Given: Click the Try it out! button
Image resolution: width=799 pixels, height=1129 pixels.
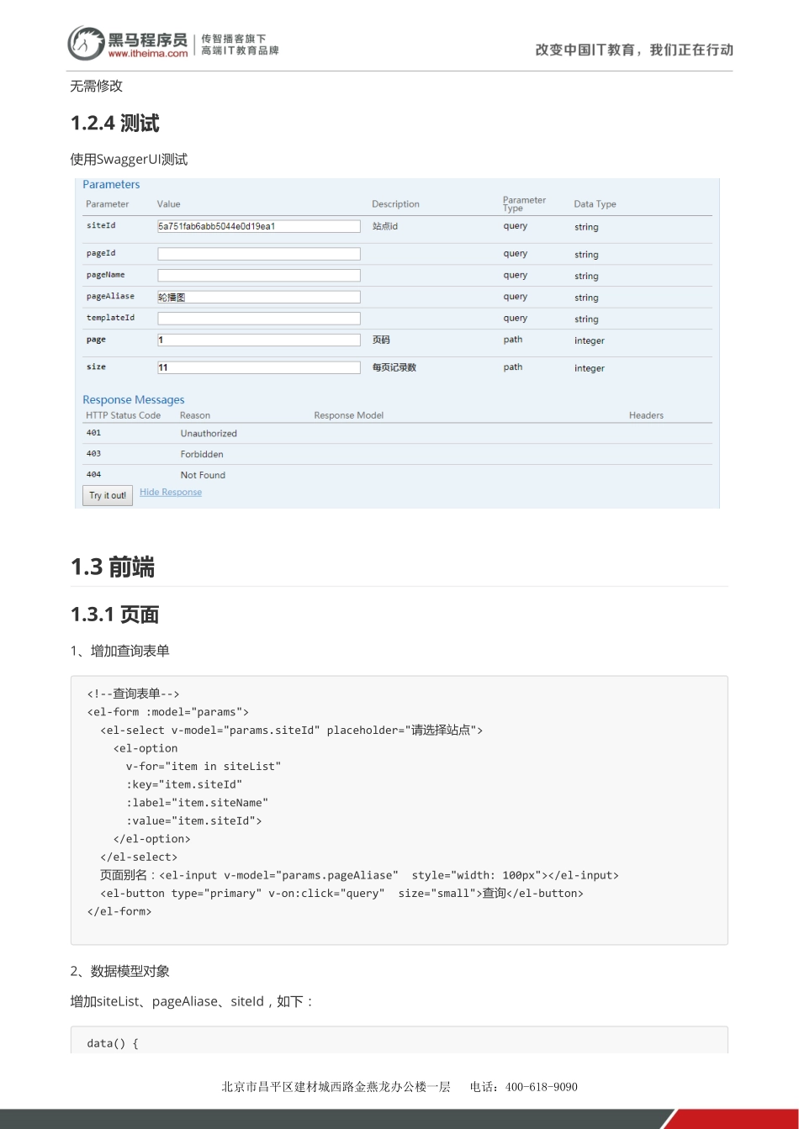Looking at the screenshot, I should (x=107, y=495).
